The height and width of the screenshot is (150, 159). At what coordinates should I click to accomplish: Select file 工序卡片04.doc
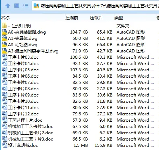pos(23,64)
